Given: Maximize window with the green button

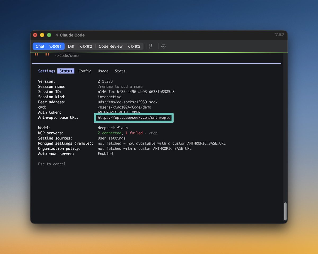Looking at the screenshot, I should tap(49, 35).
